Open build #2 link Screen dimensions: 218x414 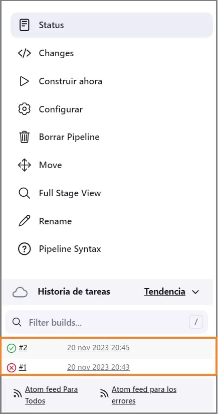[x=23, y=348]
